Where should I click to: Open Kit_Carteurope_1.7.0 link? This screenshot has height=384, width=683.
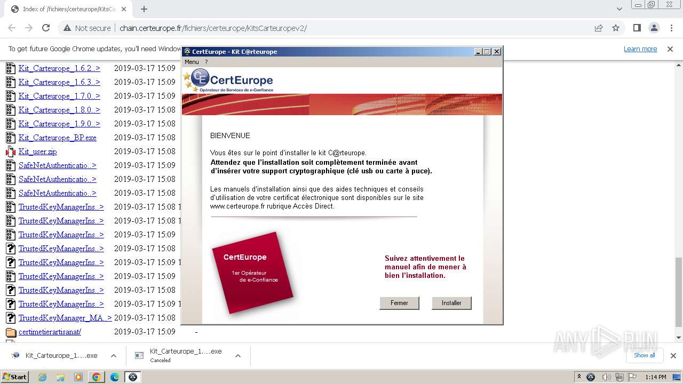click(59, 96)
